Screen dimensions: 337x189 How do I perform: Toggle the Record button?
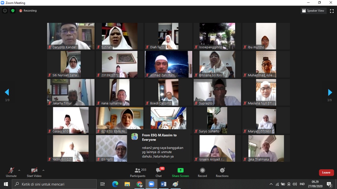(202, 172)
